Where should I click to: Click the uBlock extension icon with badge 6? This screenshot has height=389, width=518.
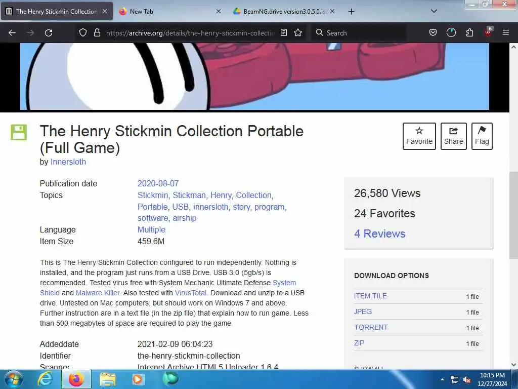tap(488, 32)
